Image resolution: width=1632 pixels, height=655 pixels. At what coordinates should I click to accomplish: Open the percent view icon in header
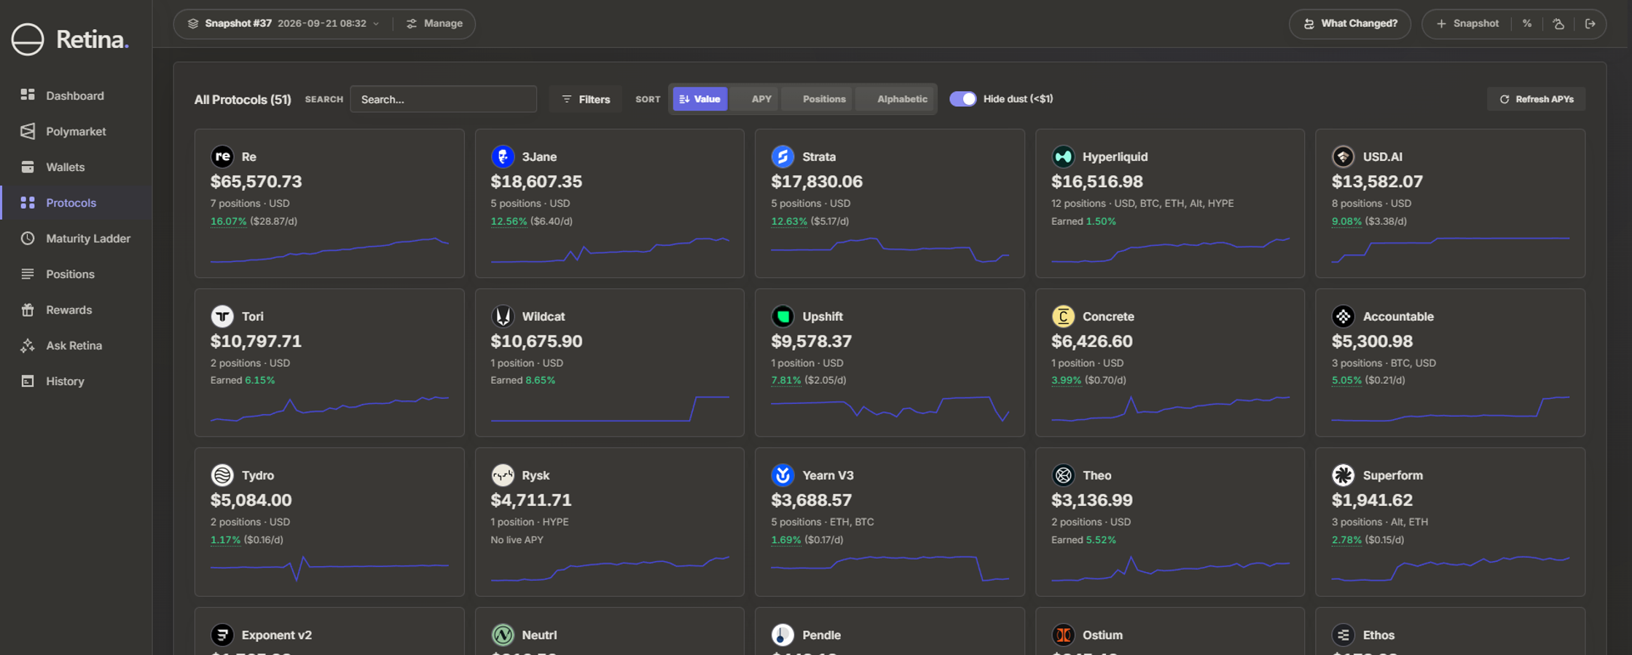[1526, 24]
